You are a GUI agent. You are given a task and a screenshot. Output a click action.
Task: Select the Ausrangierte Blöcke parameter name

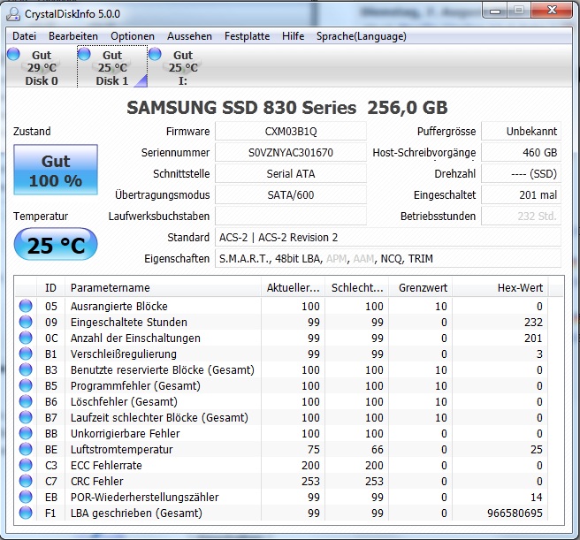coord(119,307)
